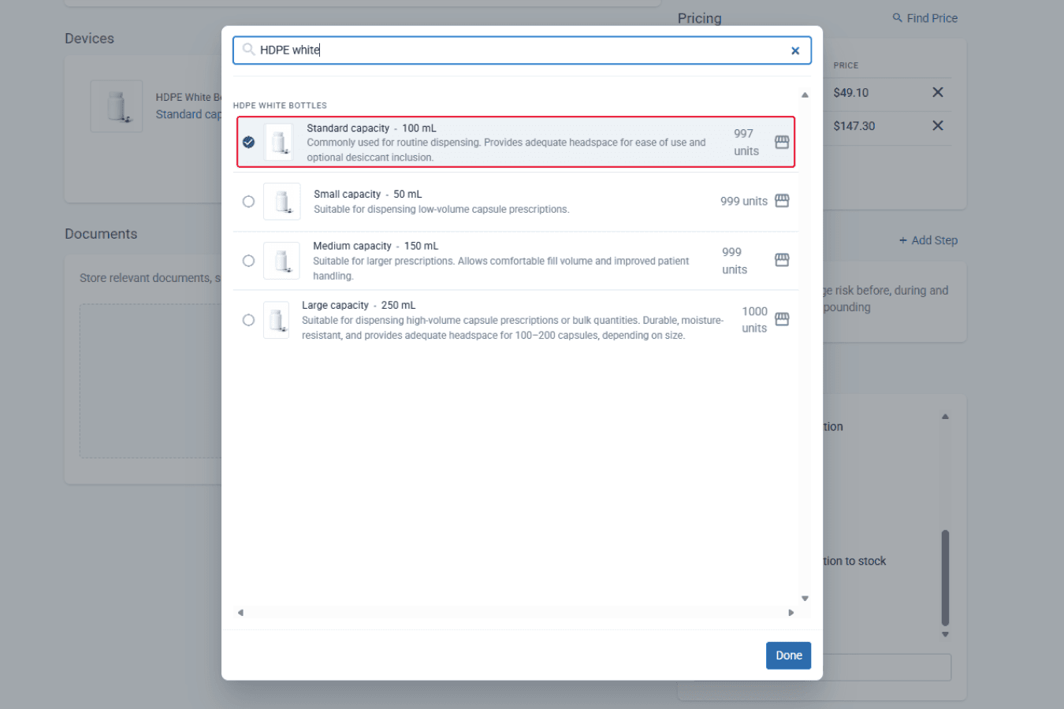Click the HDPE white search input field
The width and height of the screenshot is (1064, 709).
click(x=522, y=50)
